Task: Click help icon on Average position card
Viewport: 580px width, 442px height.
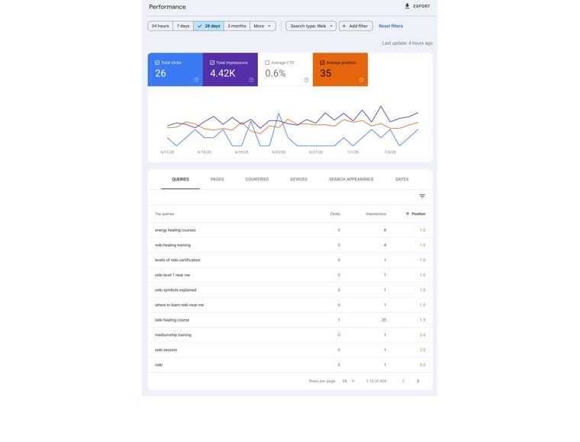Action: click(362, 80)
